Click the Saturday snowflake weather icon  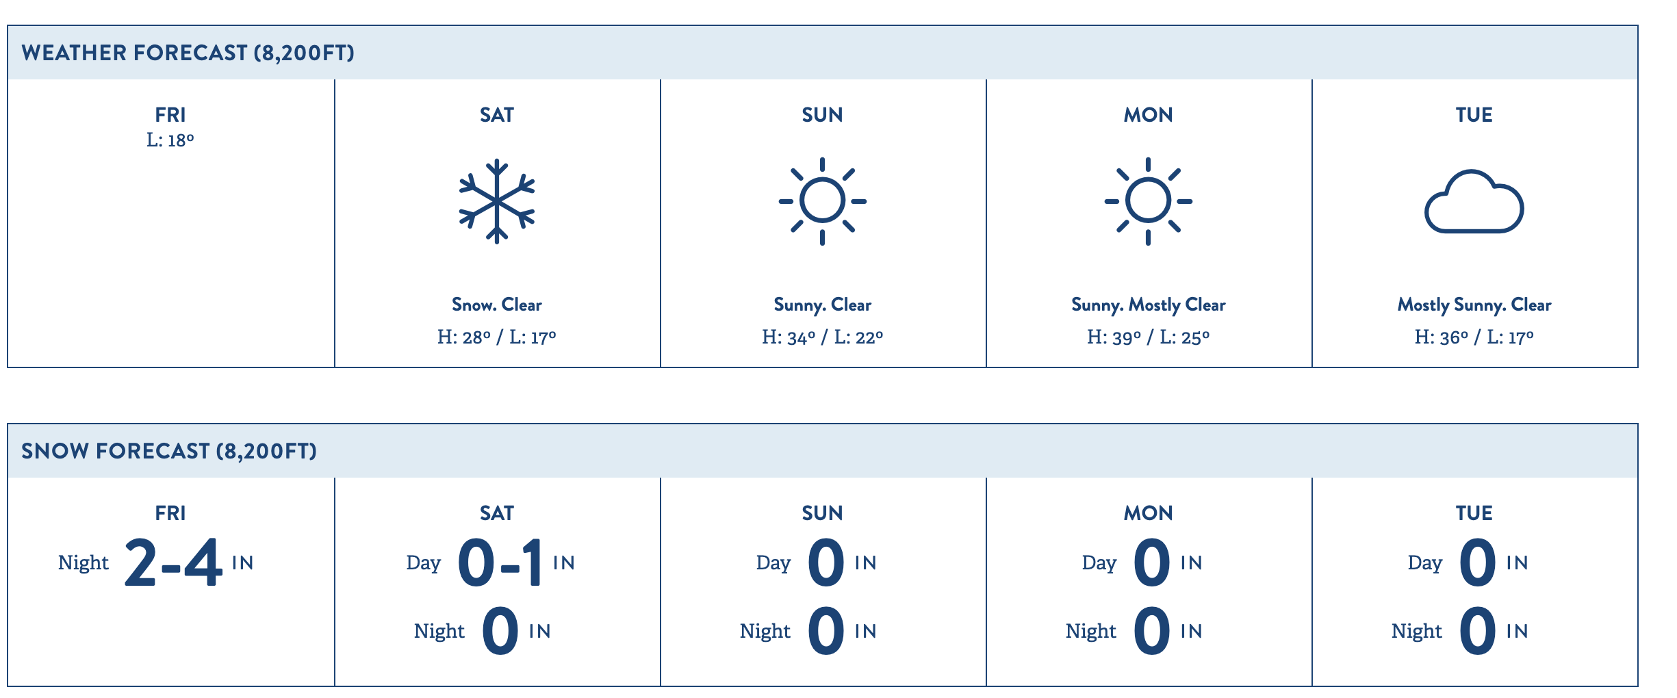coord(497,201)
